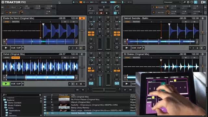Pause Deck C with the green play button
208x117 pixels.
pyautogui.click(x=6, y=84)
